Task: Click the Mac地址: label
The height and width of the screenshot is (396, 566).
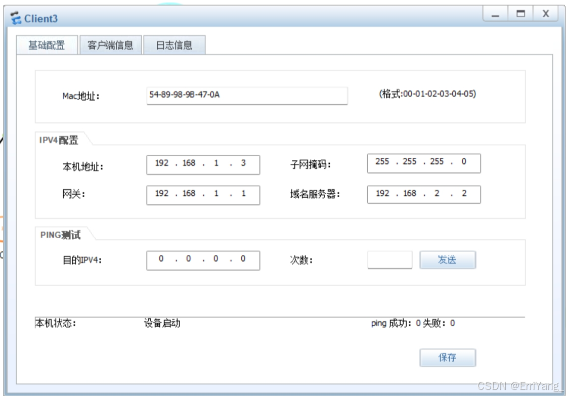Action: (81, 96)
